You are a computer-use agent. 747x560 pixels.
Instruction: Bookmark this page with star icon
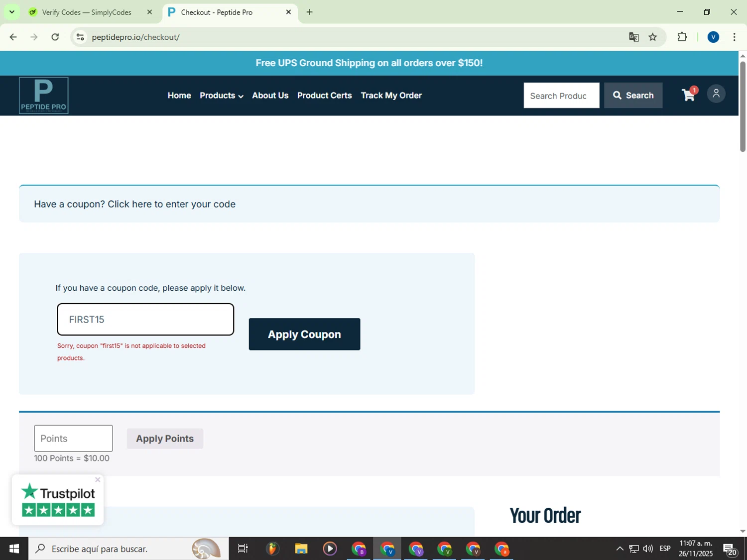pos(653,37)
